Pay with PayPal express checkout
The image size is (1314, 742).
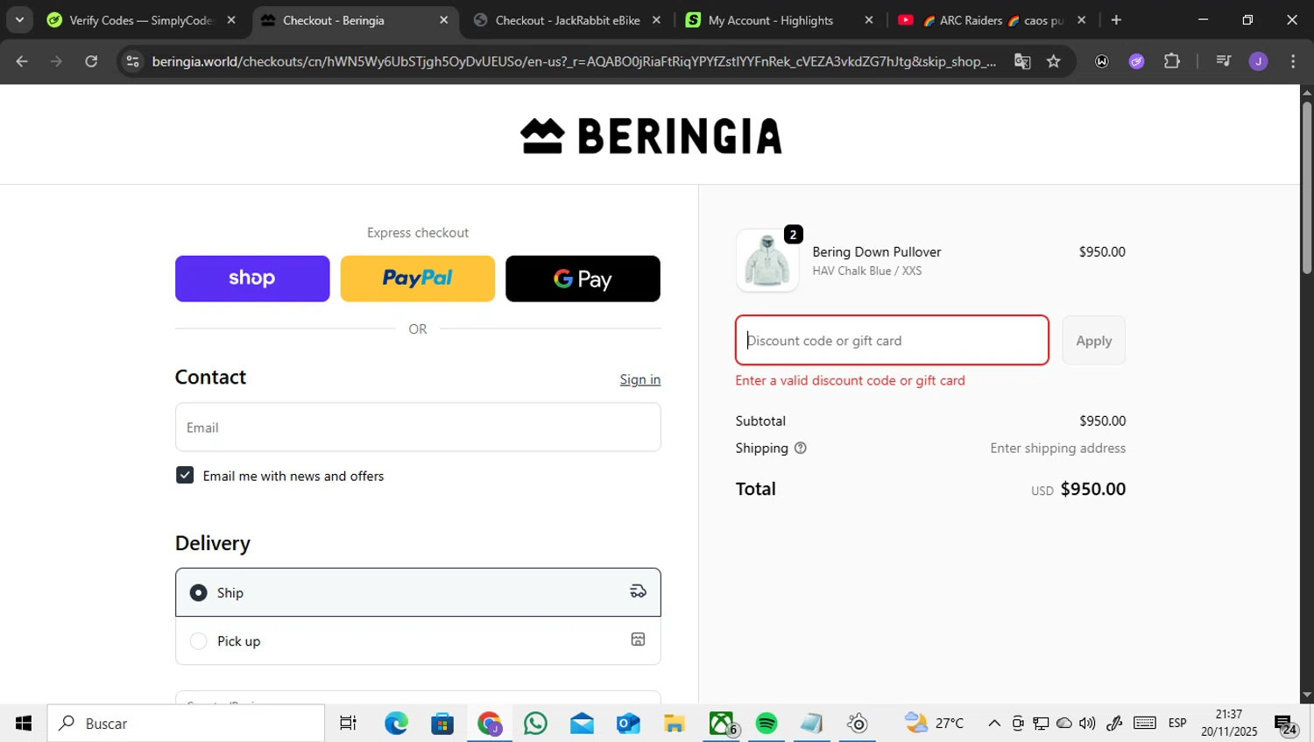pyautogui.click(x=418, y=279)
